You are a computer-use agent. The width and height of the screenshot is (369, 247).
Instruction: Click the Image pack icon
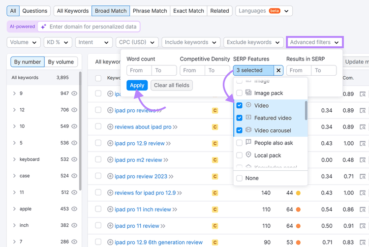tap(248, 92)
